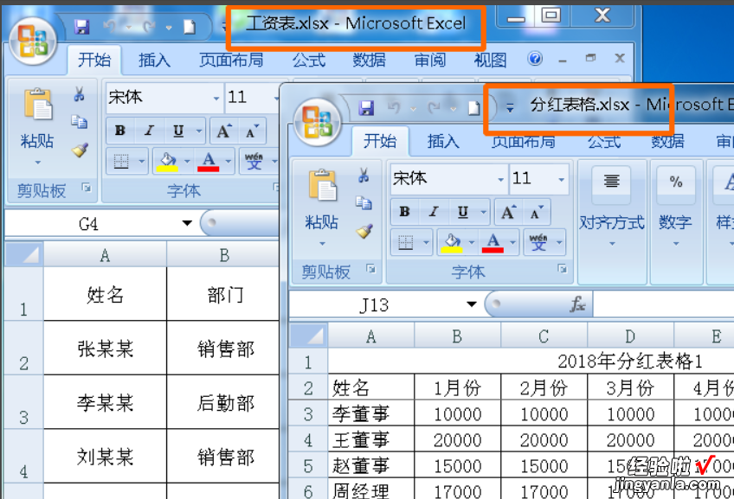The image size is (734, 499).
Task: Click Paste clipboard icon in 分红表格 window
Action: coord(323,185)
